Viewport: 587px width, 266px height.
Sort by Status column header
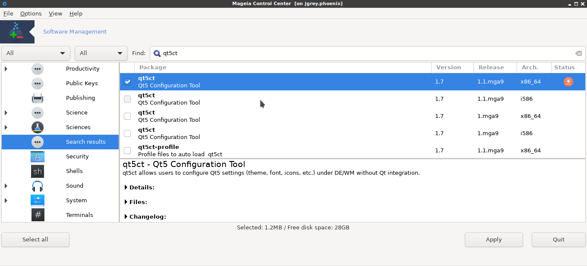pos(568,68)
